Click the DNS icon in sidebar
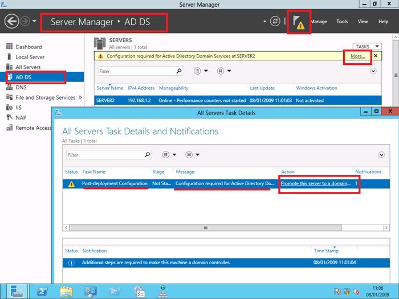The height and width of the screenshot is (299, 399). tap(10, 87)
